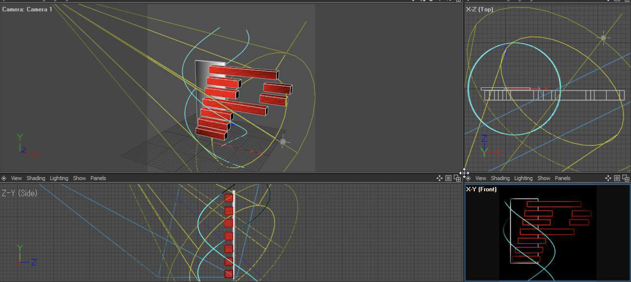Screen dimensions: 631x282
Task: Click the diamond icon in Front viewport menu bar
Action: coord(468,178)
